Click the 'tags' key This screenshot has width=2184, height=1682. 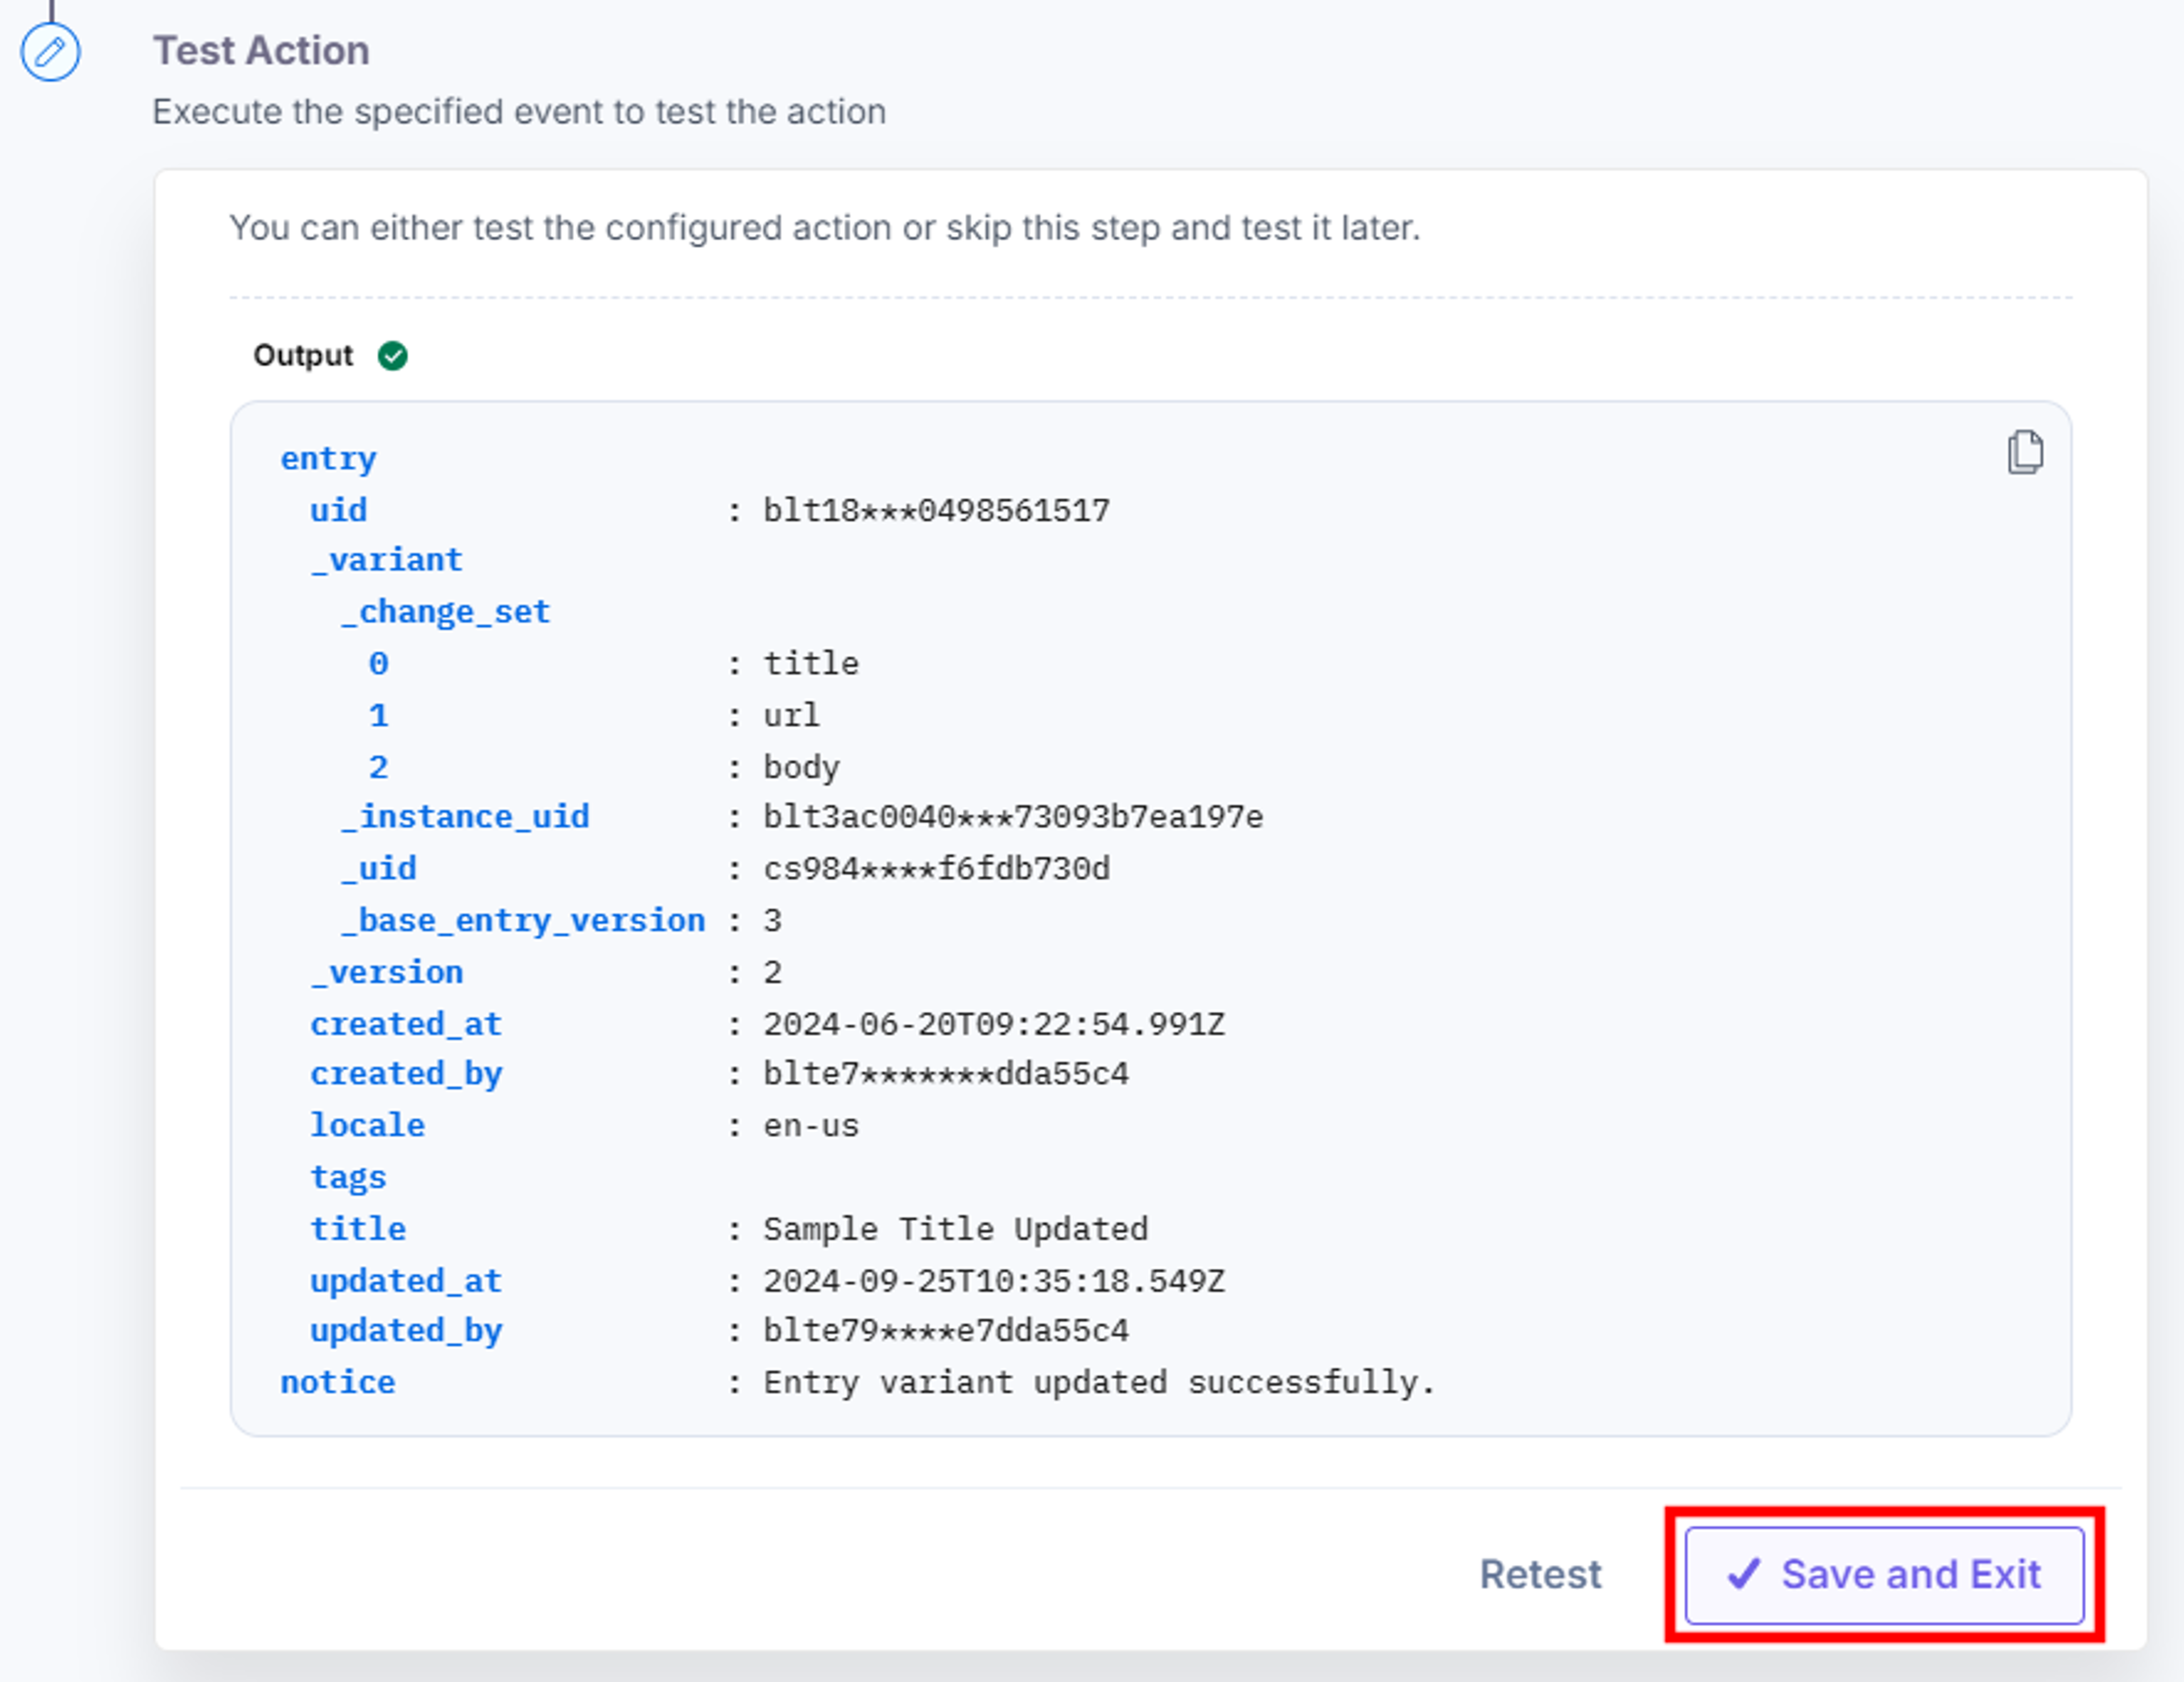(348, 1178)
